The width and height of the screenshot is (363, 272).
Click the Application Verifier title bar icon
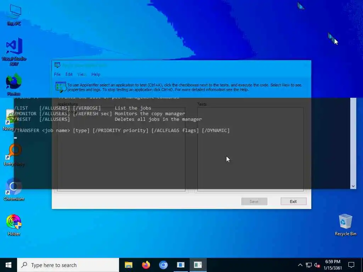point(57,65)
